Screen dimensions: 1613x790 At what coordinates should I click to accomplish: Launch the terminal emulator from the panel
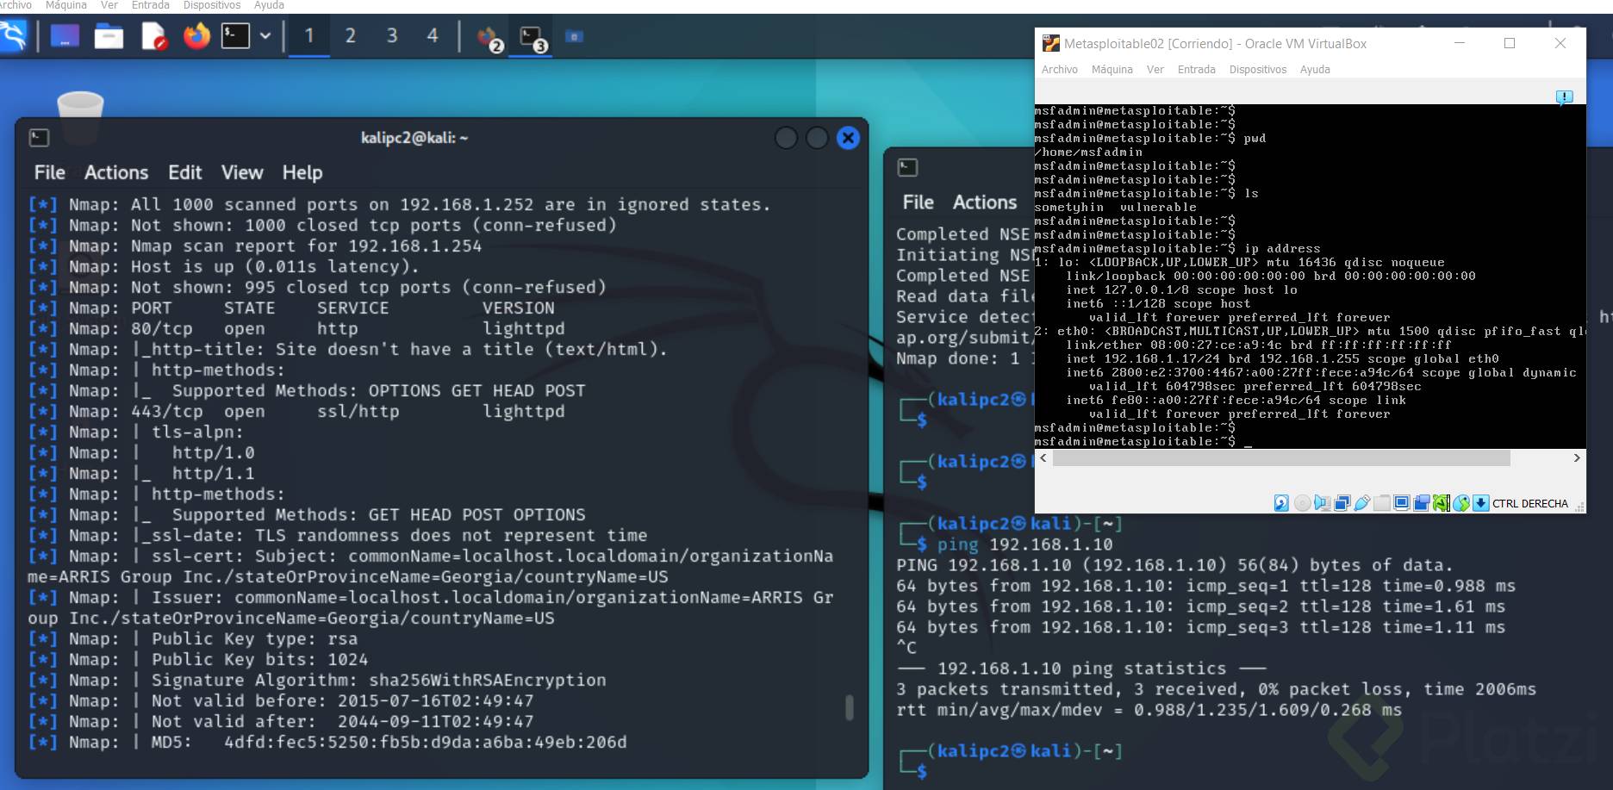click(235, 36)
